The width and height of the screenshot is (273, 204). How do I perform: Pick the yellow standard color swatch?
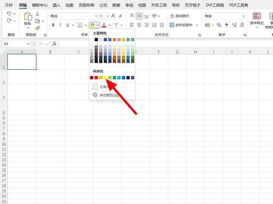pyautogui.click(x=105, y=78)
